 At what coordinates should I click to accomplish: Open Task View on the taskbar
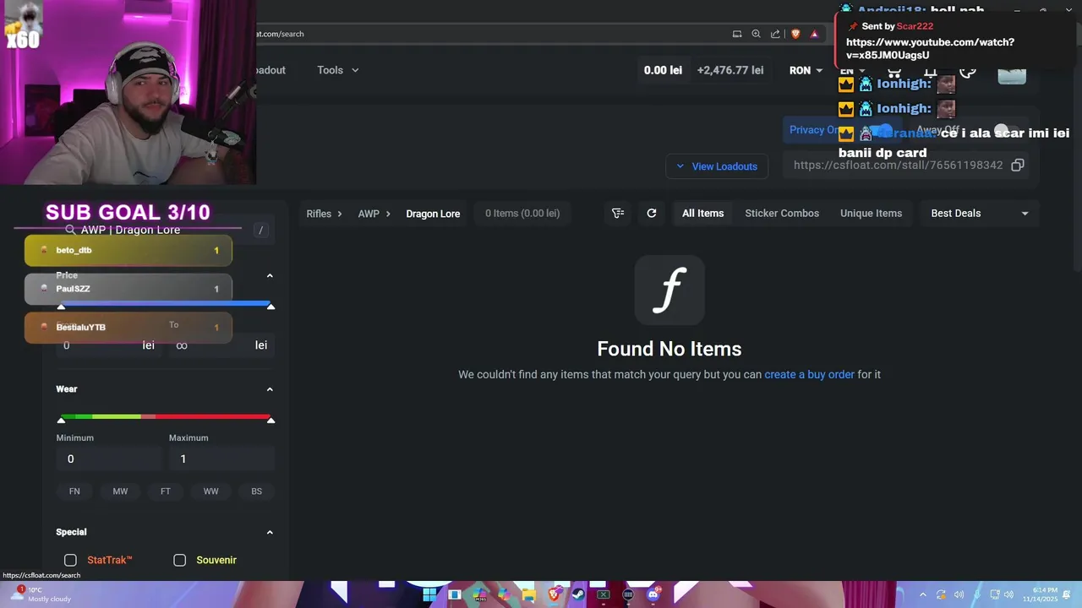click(455, 594)
